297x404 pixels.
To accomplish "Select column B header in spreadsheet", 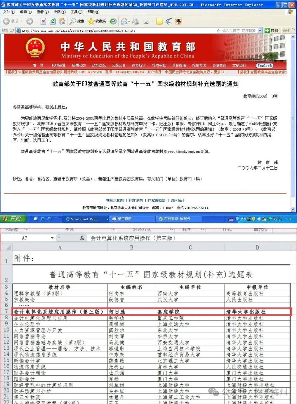I will 131,247.
